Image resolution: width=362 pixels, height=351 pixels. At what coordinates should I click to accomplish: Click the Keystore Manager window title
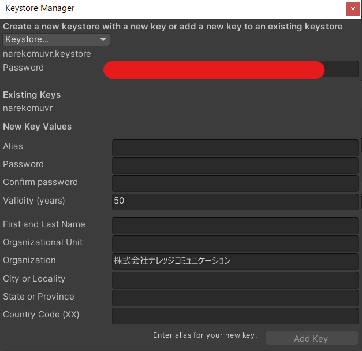click(40, 8)
